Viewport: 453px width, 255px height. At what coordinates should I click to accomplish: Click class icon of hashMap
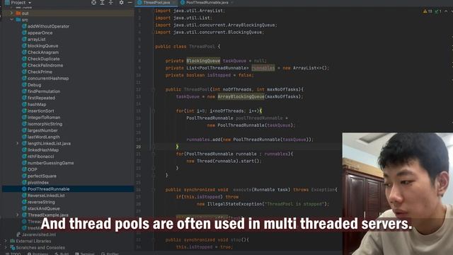pos(24,104)
